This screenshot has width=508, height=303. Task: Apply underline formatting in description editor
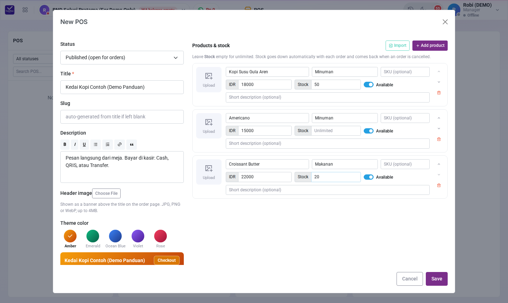click(x=84, y=144)
